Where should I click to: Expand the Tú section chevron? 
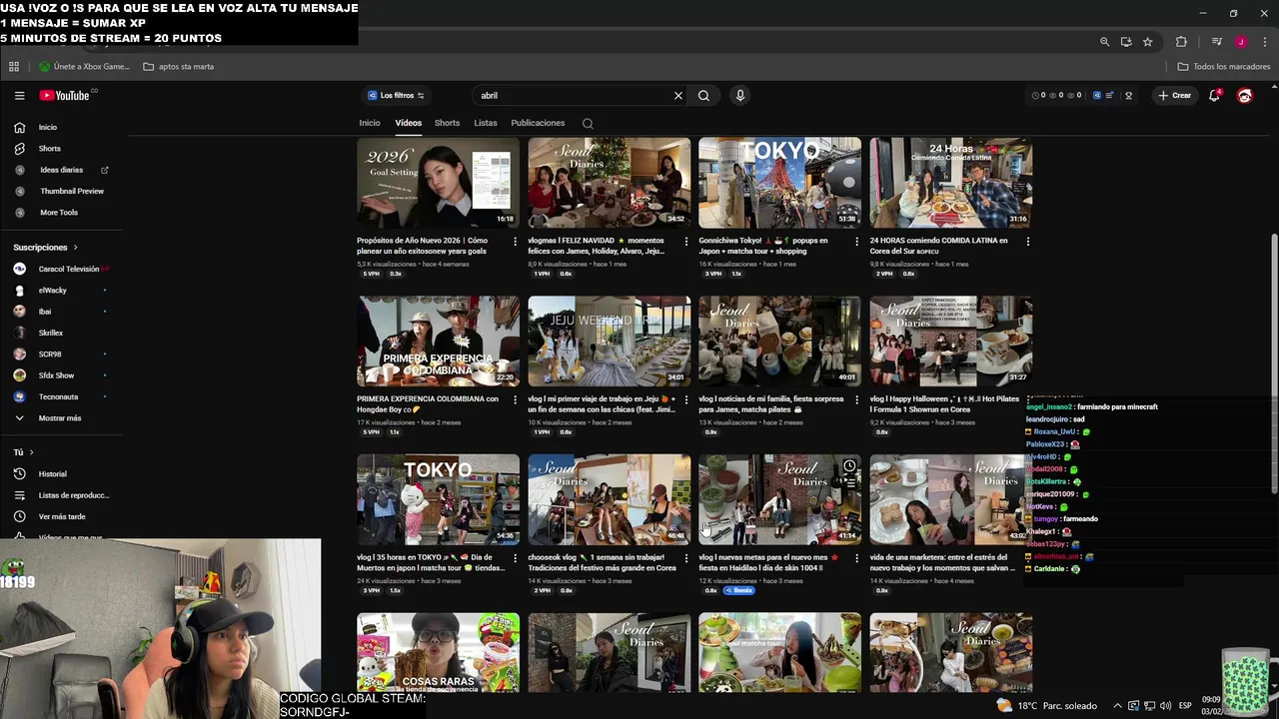pos(31,452)
